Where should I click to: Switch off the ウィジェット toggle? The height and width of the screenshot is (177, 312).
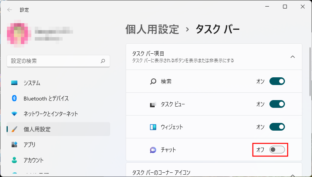pos(277,127)
